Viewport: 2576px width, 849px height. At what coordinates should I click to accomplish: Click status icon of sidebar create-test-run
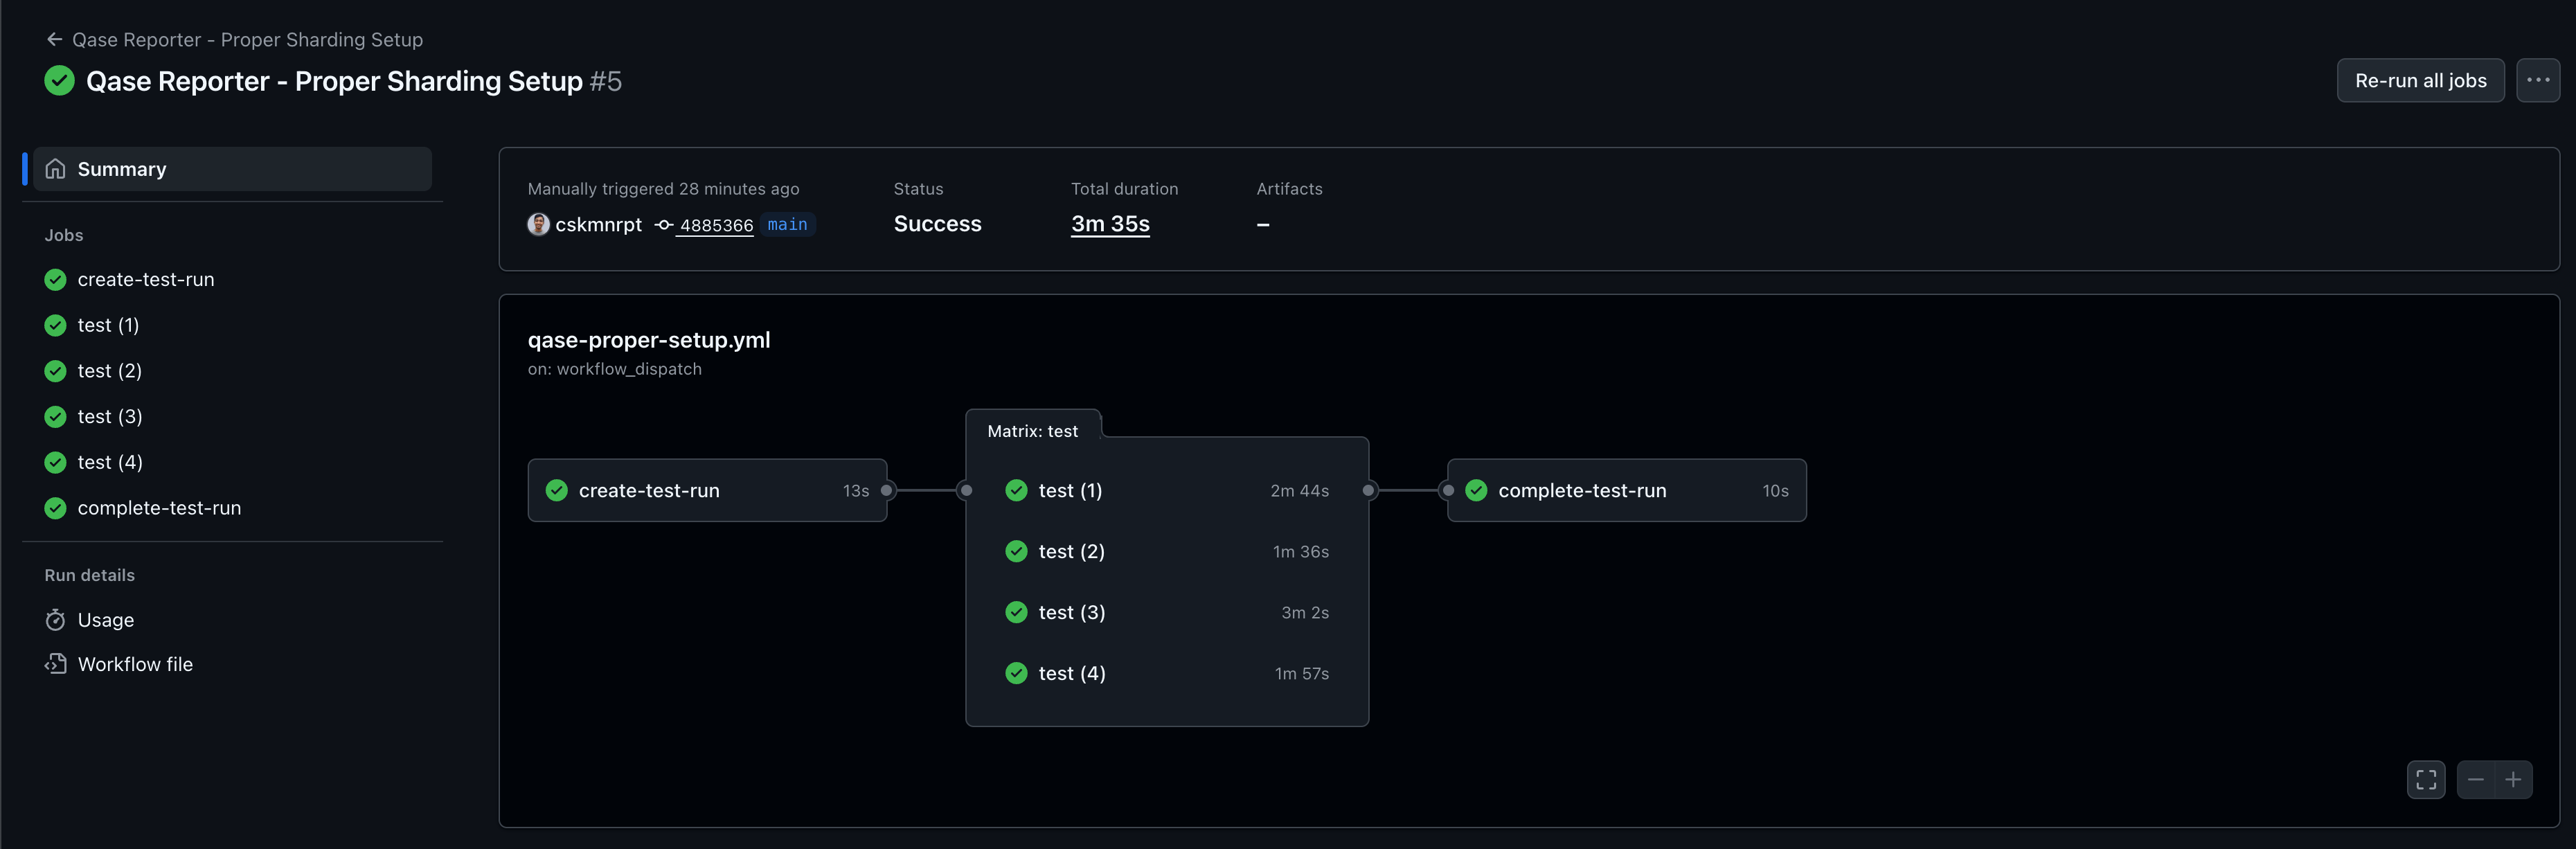point(56,280)
